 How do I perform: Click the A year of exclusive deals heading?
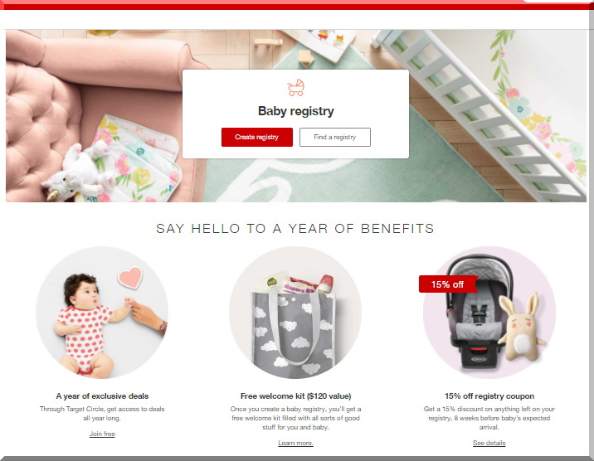pos(102,395)
